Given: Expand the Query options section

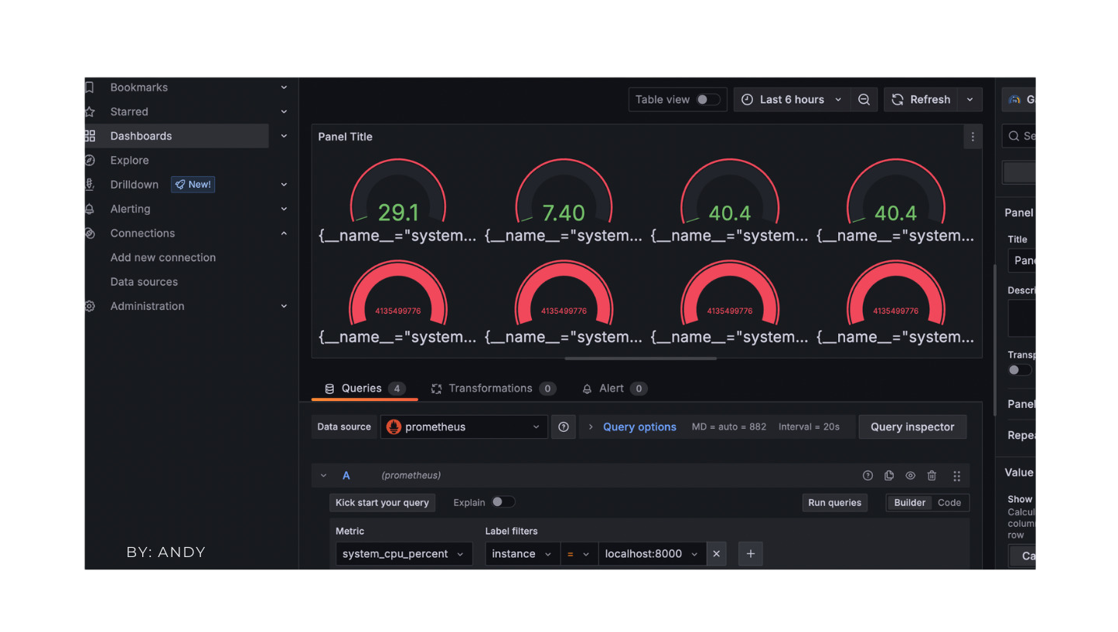Looking at the screenshot, I should [639, 426].
